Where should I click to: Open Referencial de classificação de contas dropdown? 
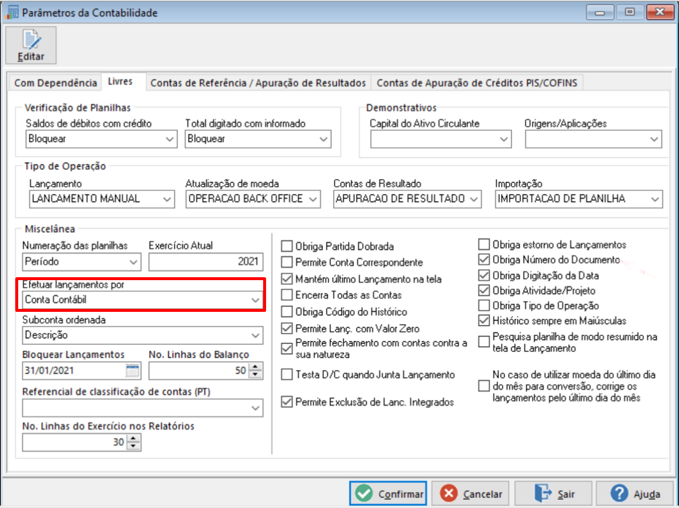(x=143, y=408)
